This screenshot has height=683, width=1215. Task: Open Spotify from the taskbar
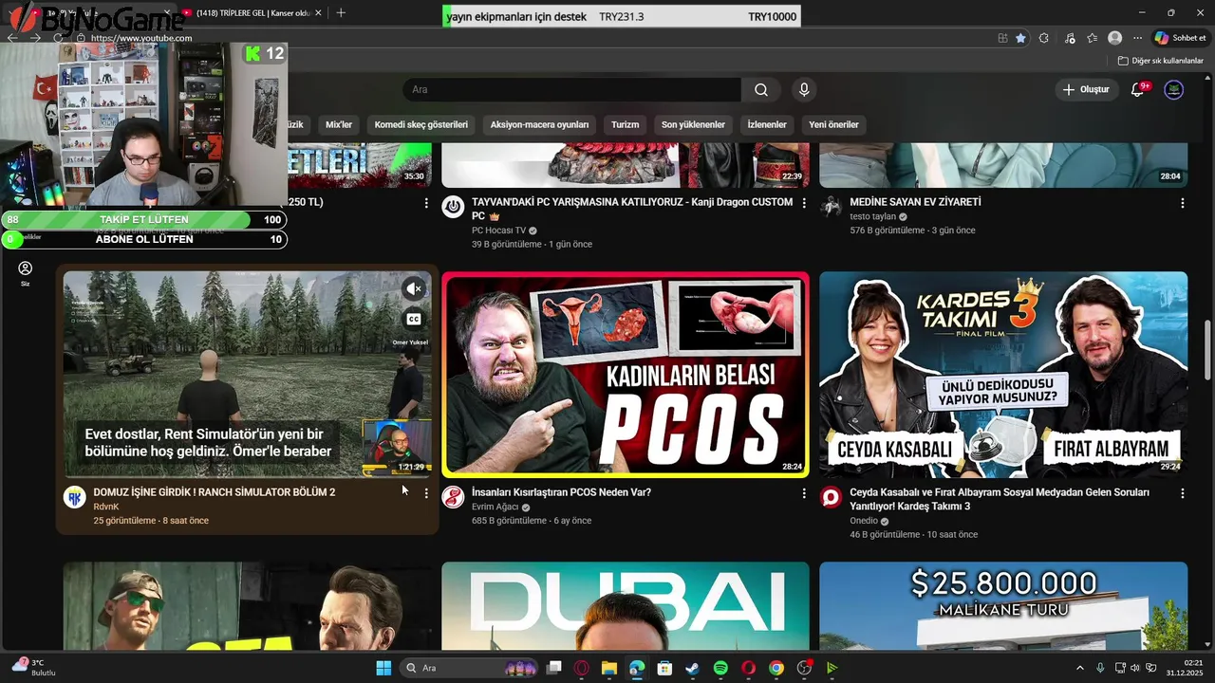720,668
